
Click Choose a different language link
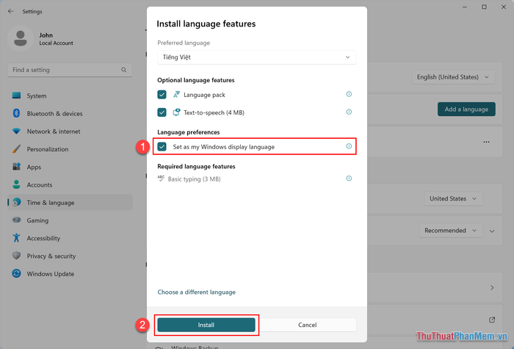click(x=196, y=292)
